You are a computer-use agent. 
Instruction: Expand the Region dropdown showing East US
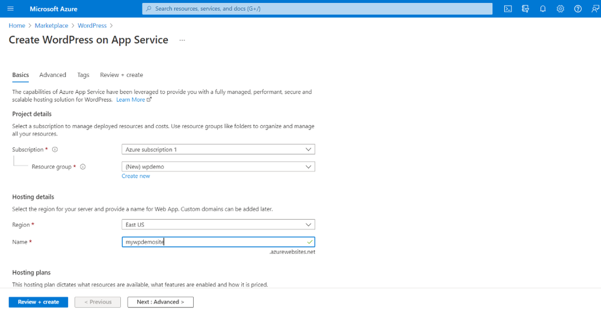pyautogui.click(x=218, y=225)
